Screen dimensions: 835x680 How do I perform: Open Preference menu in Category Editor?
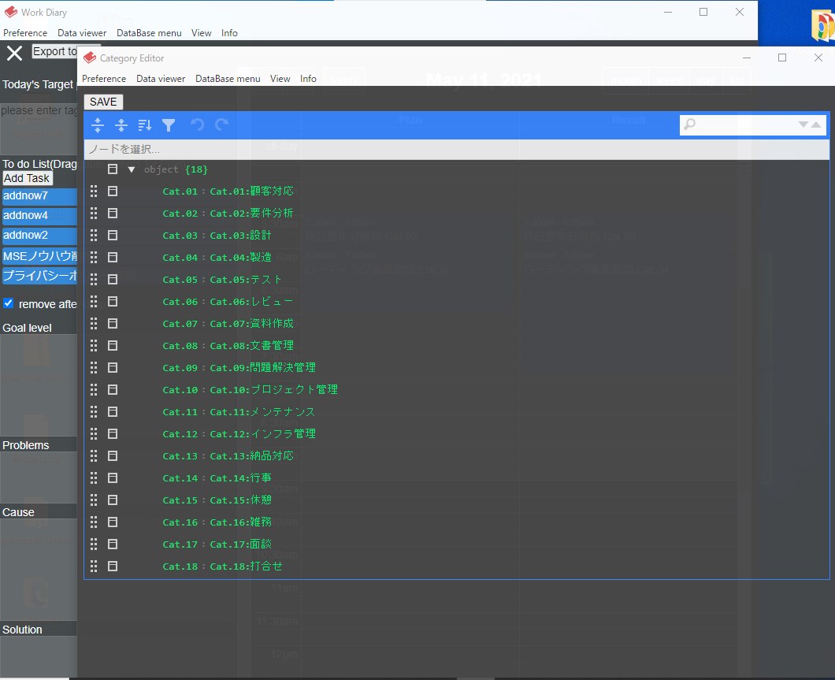[x=104, y=78]
